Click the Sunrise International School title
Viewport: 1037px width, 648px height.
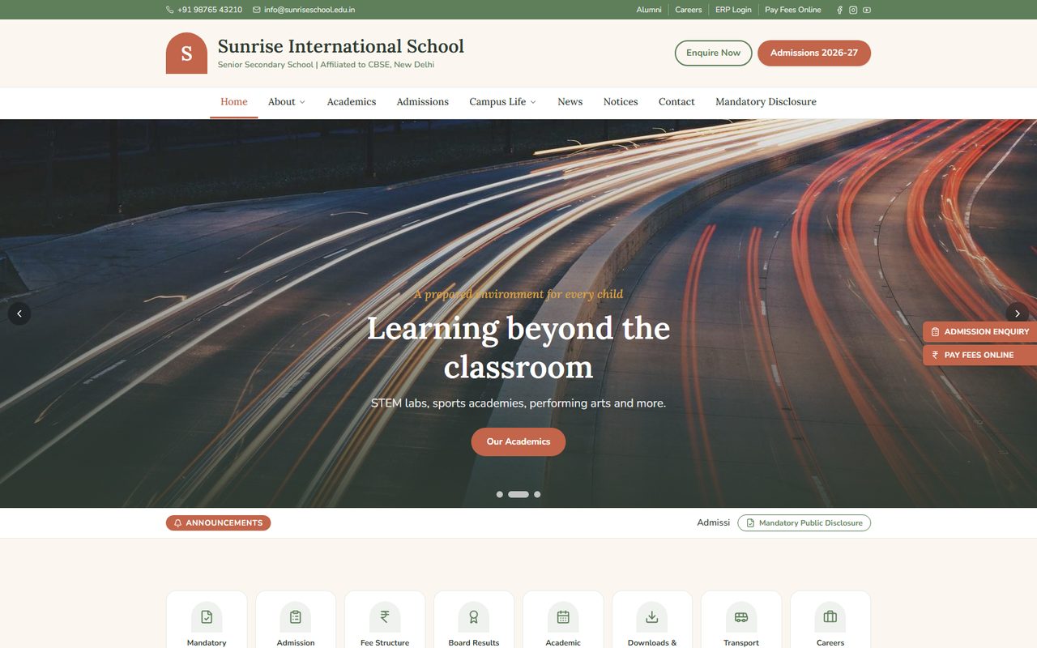pos(341,46)
